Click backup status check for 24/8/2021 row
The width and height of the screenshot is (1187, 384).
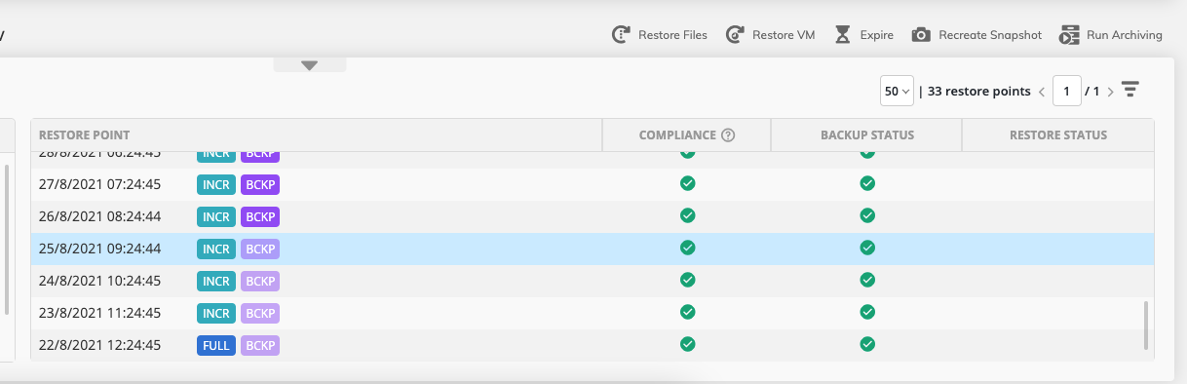point(867,280)
